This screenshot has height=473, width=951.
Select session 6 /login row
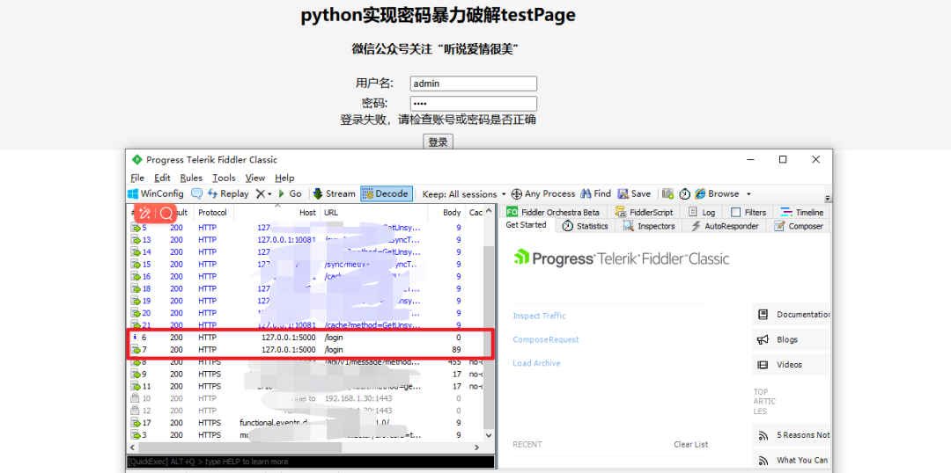click(306, 337)
